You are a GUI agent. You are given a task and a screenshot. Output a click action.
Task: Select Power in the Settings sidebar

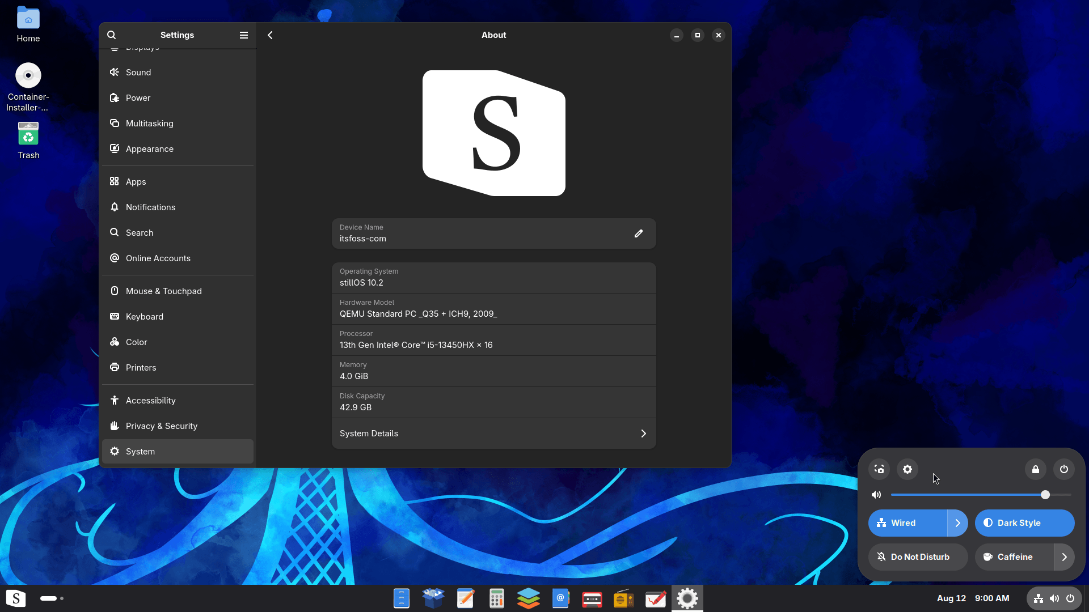click(x=178, y=98)
